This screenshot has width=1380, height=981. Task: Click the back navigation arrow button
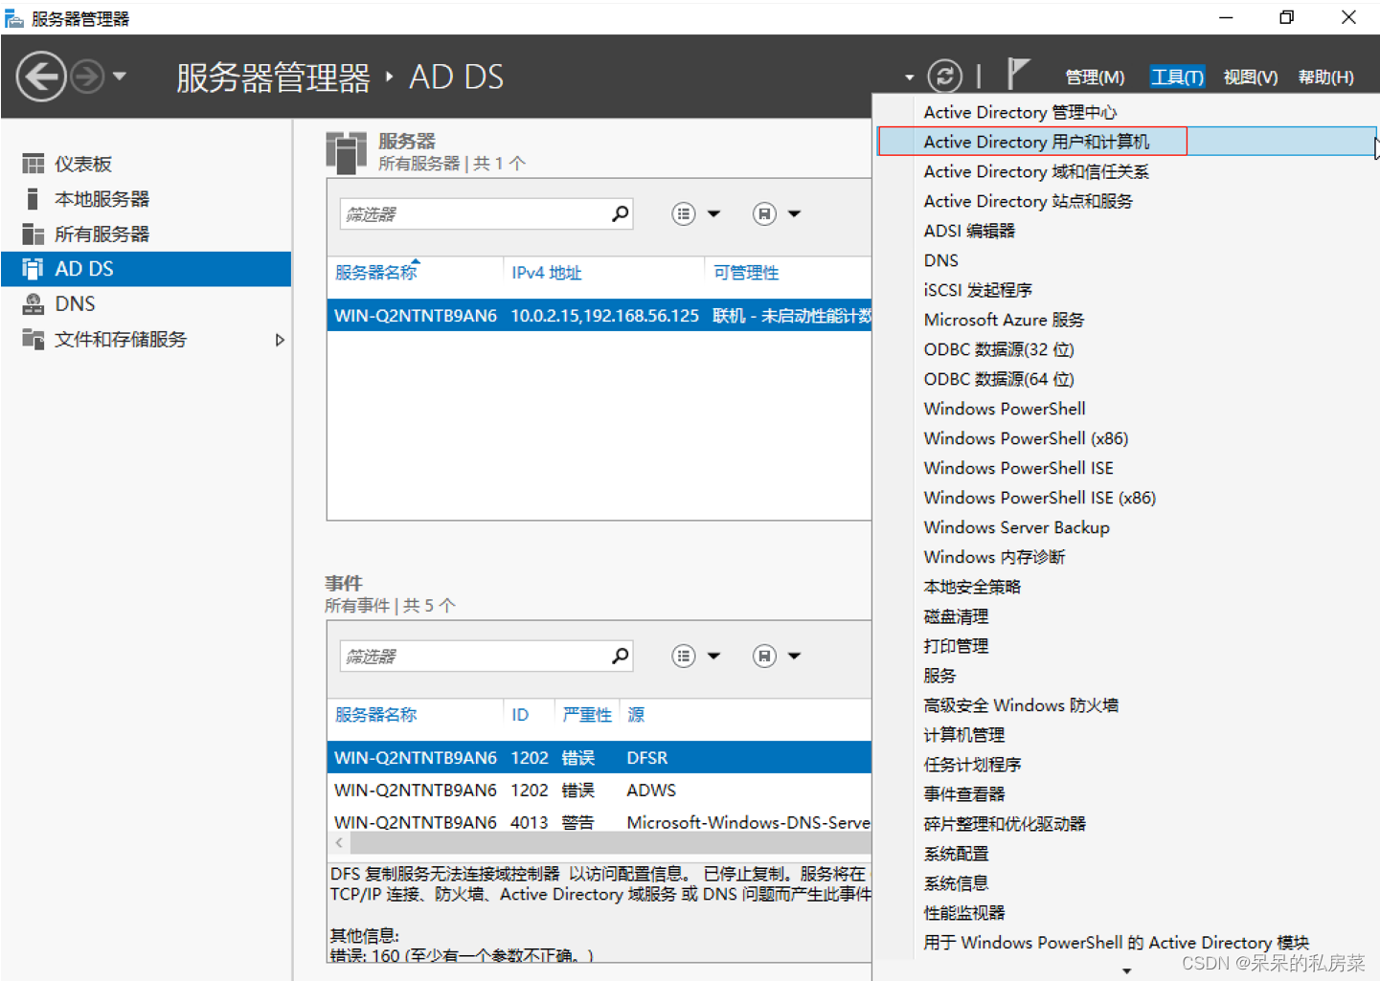41,77
